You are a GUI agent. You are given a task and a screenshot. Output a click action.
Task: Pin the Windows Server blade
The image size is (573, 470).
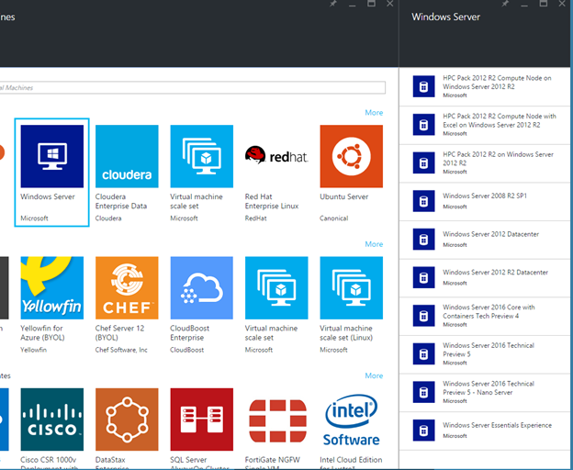pyautogui.click(x=503, y=5)
